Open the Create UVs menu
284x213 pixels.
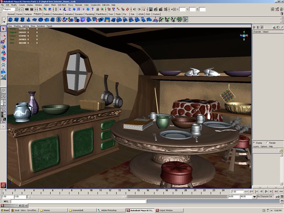[x=95, y=5]
